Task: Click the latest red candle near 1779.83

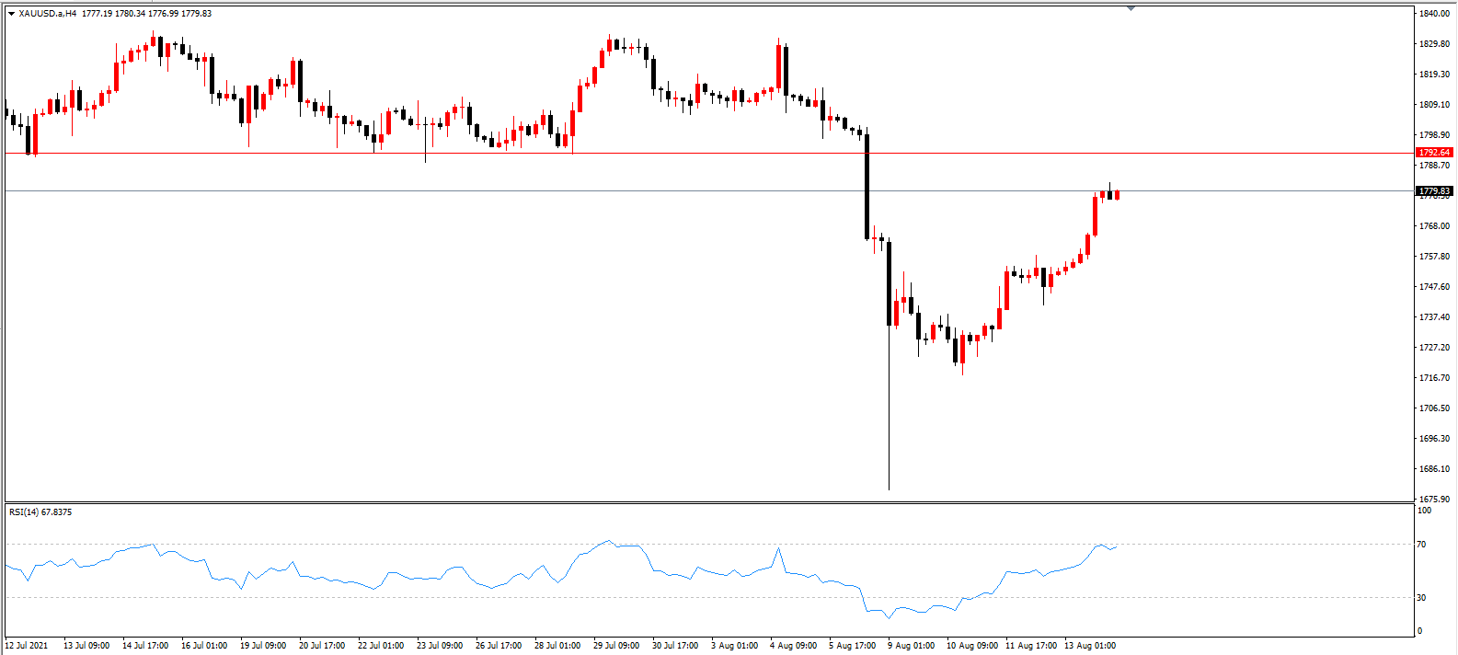Action: pos(1117,195)
